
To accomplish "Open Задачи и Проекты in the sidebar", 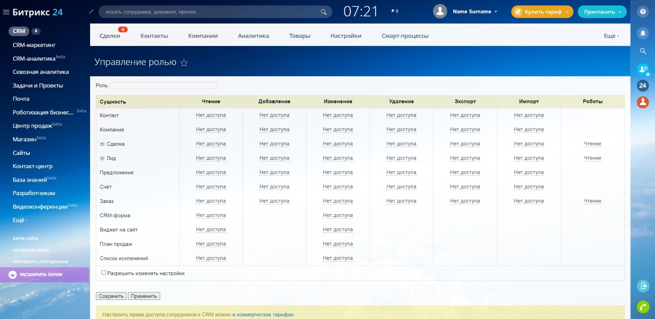I will coord(38,85).
